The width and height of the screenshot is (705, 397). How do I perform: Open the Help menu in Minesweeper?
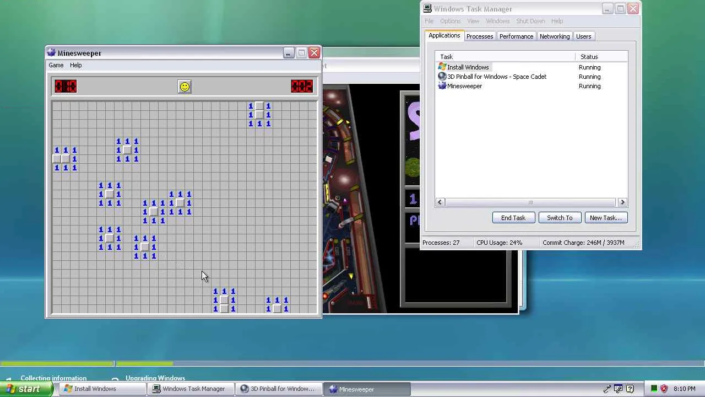click(76, 65)
